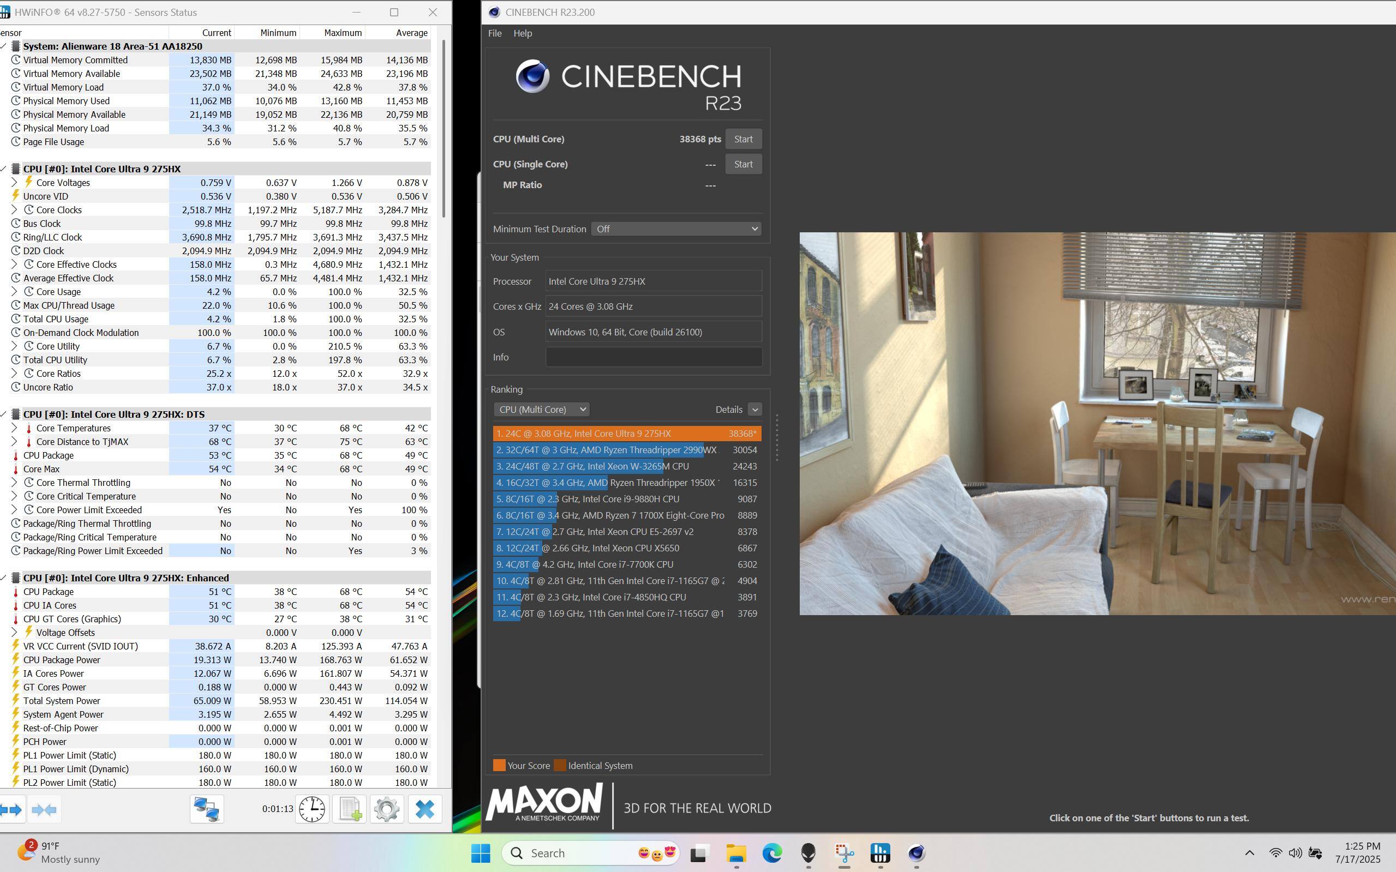1396x872 pixels.
Task: Open HWiNFO sensor settings gear icon
Action: coord(386,809)
